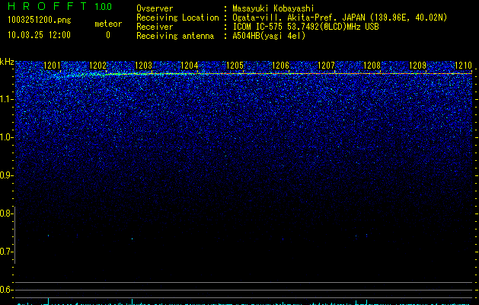Click the 1204 time marker

[x=190, y=66]
